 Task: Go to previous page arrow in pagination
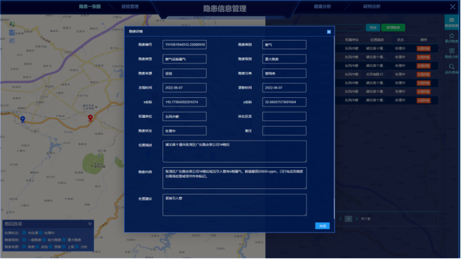click(340, 219)
